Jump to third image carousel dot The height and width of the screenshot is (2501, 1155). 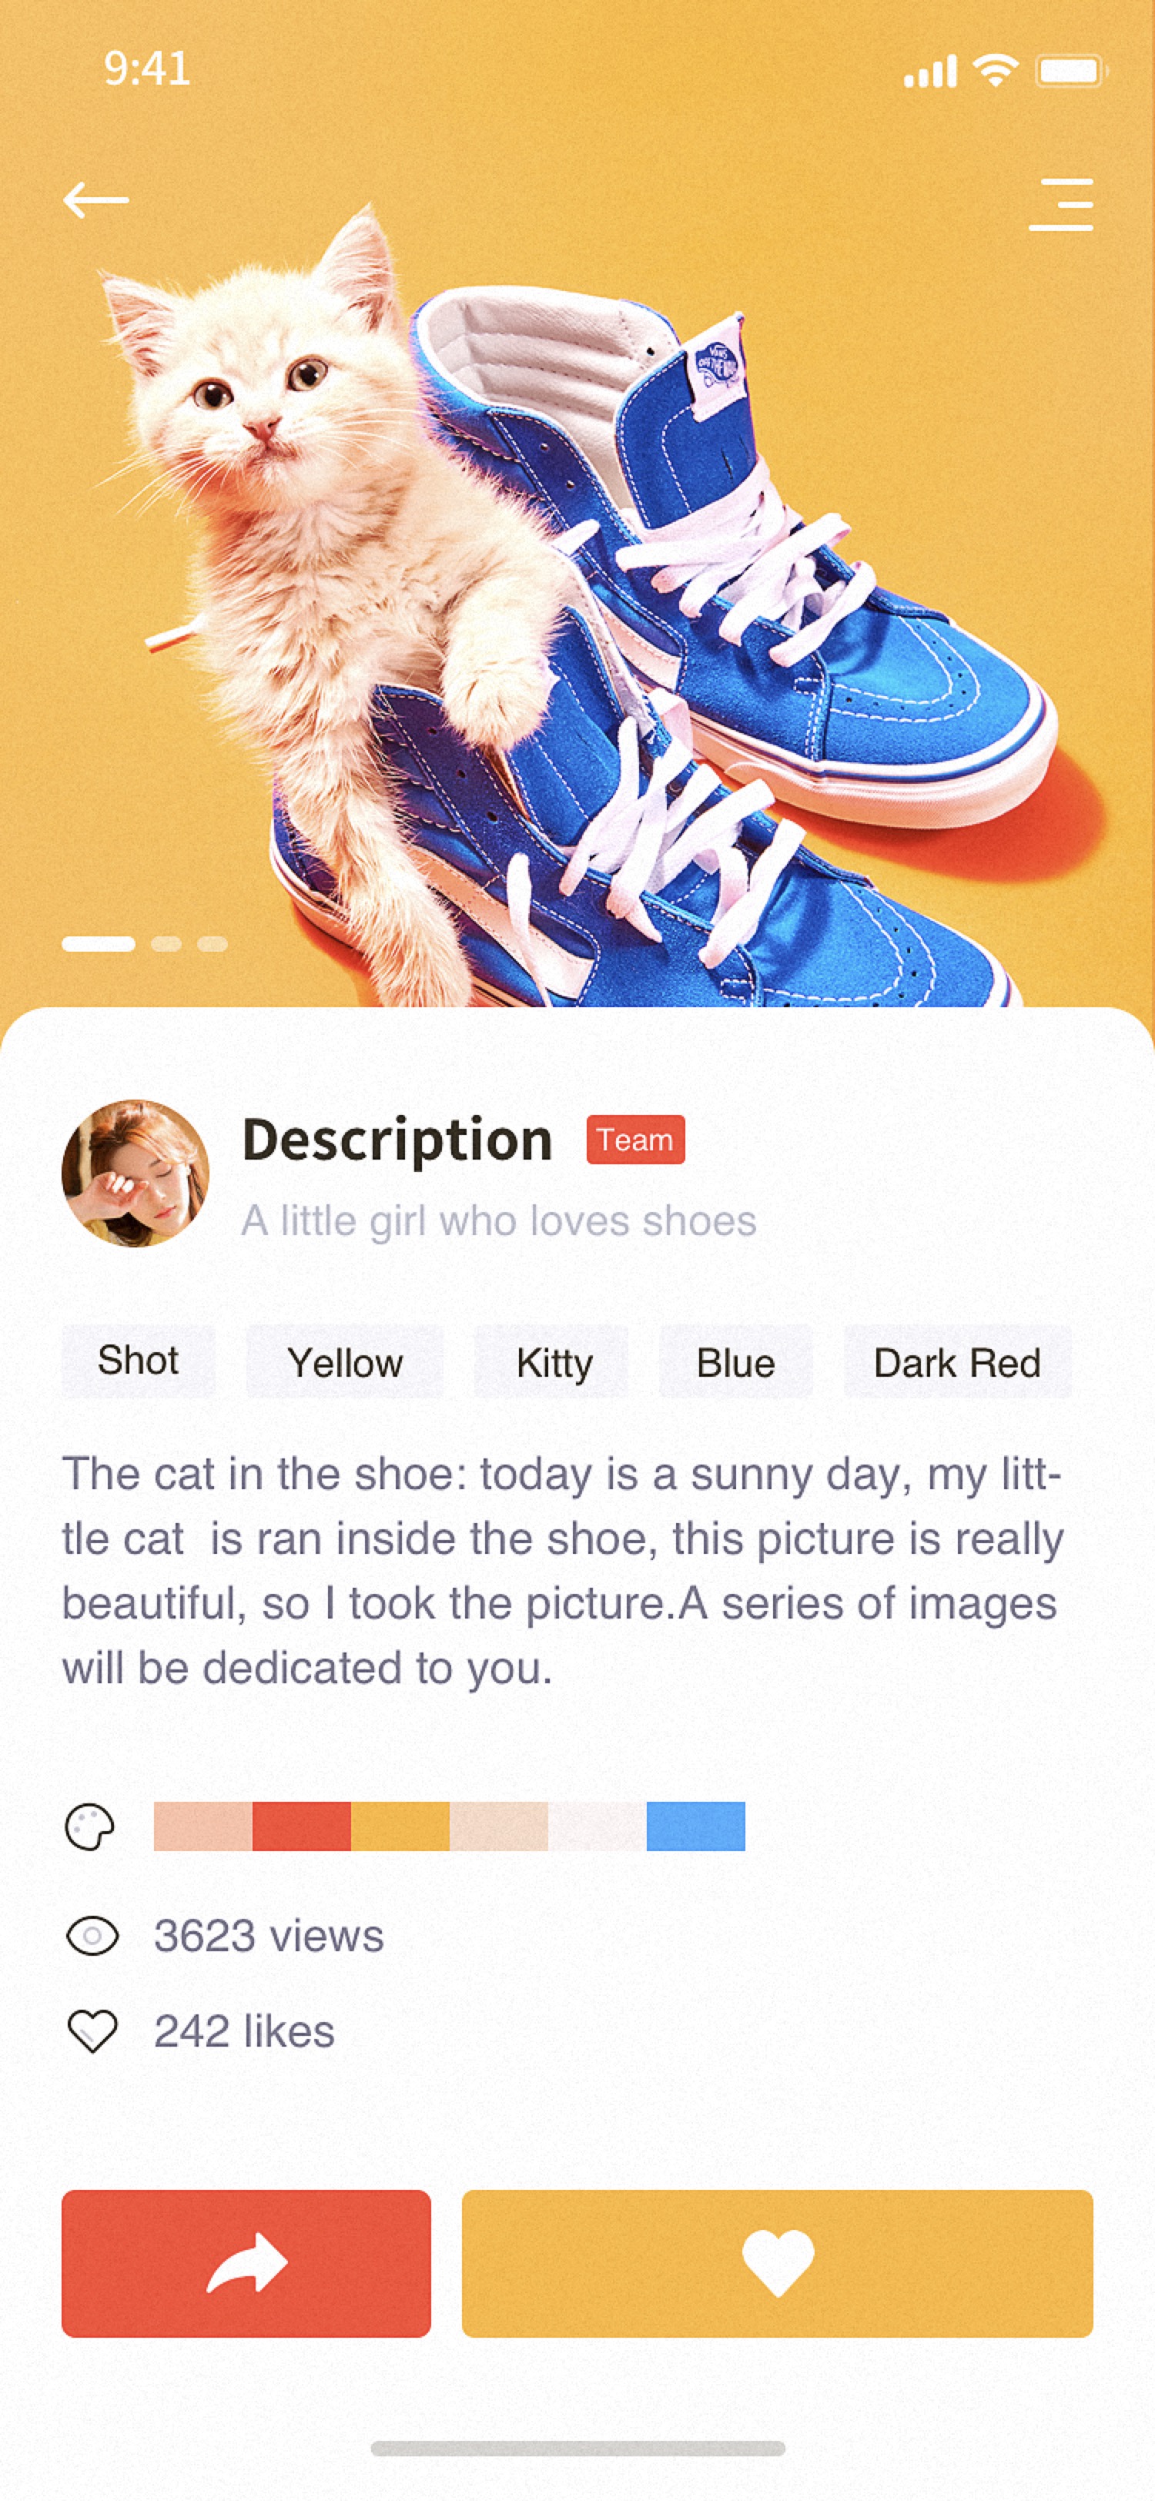[213, 944]
